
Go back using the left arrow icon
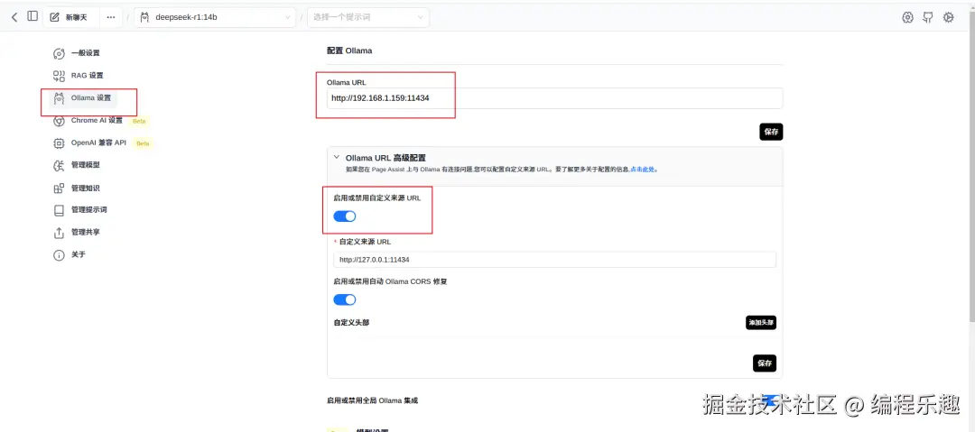coord(15,17)
